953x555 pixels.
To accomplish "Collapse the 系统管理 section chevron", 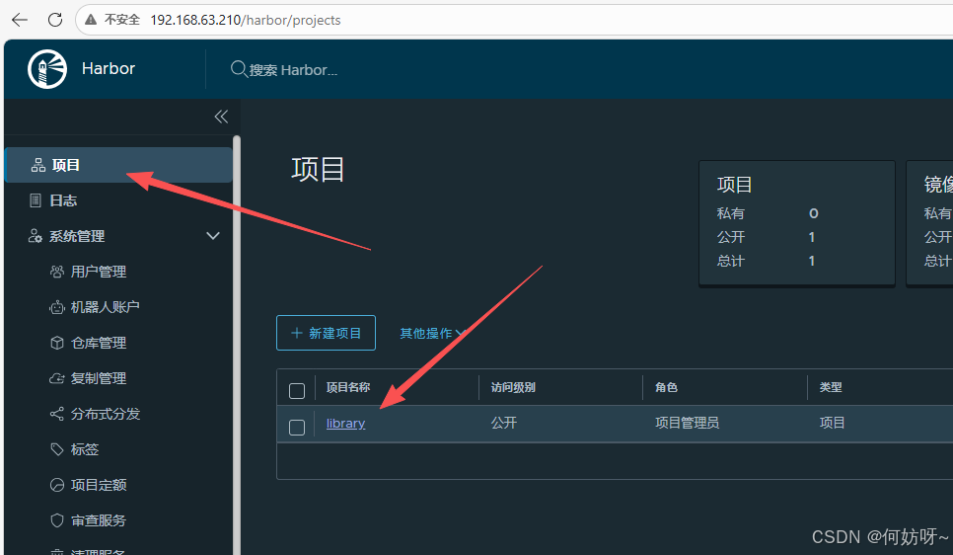I will [x=213, y=235].
